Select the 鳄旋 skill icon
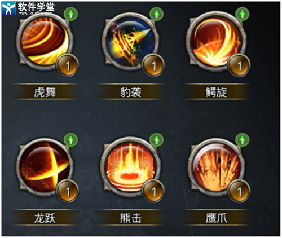 click(216, 42)
